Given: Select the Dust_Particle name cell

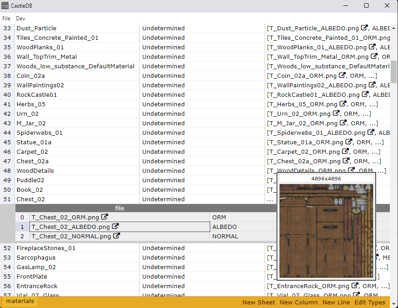Looking at the screenshot, I should (77, 28).
